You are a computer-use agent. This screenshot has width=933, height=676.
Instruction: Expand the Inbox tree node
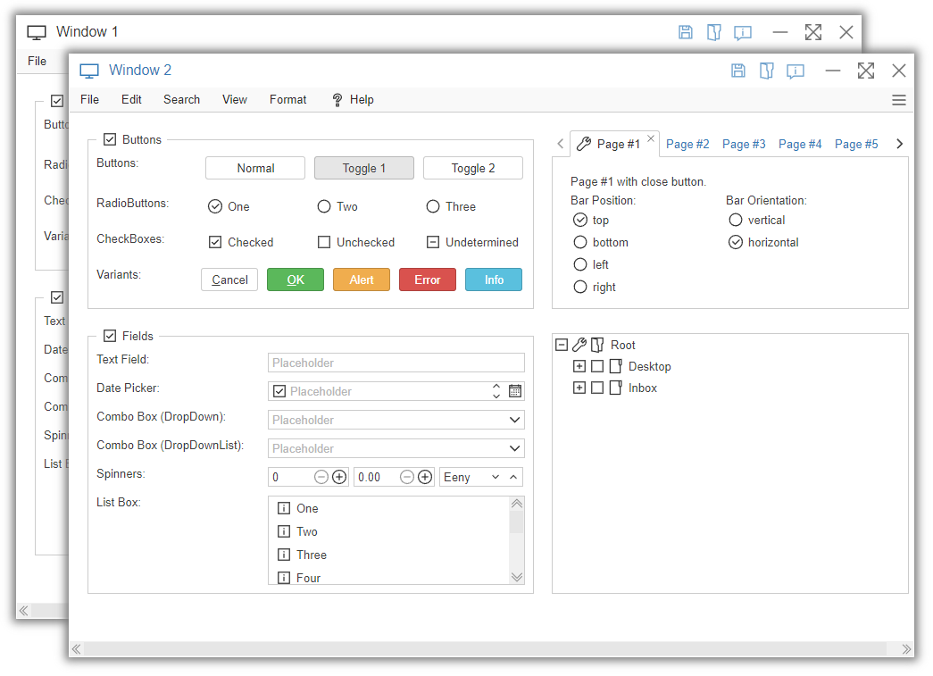(x=579, y=388)
